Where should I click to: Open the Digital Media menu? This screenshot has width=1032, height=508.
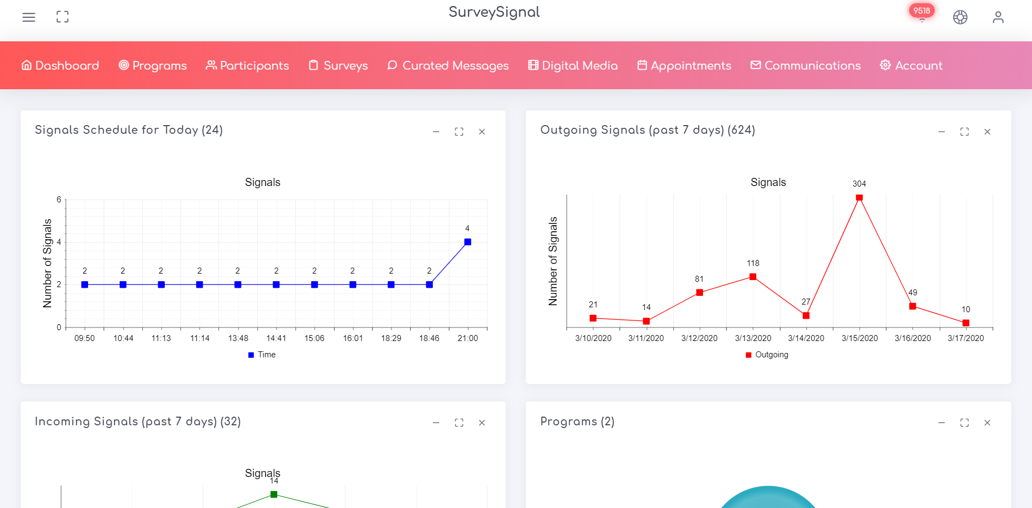[573, 65]
